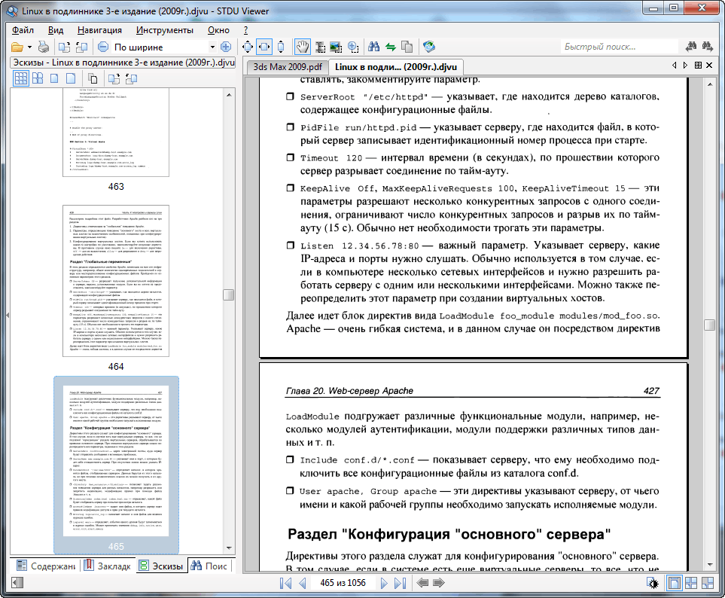Toggle single page layout in status bar
Image resolution: width=725 pixels, height=598 pixels.
[675, 583]
